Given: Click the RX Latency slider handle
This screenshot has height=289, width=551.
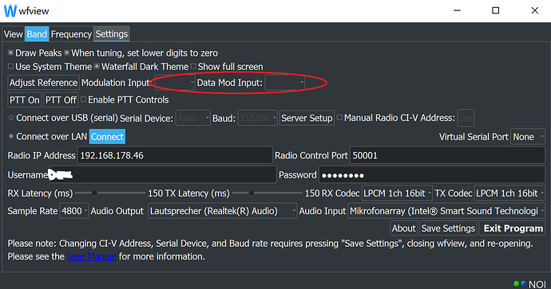Looking at the screenshot, I should coord(94,193).
